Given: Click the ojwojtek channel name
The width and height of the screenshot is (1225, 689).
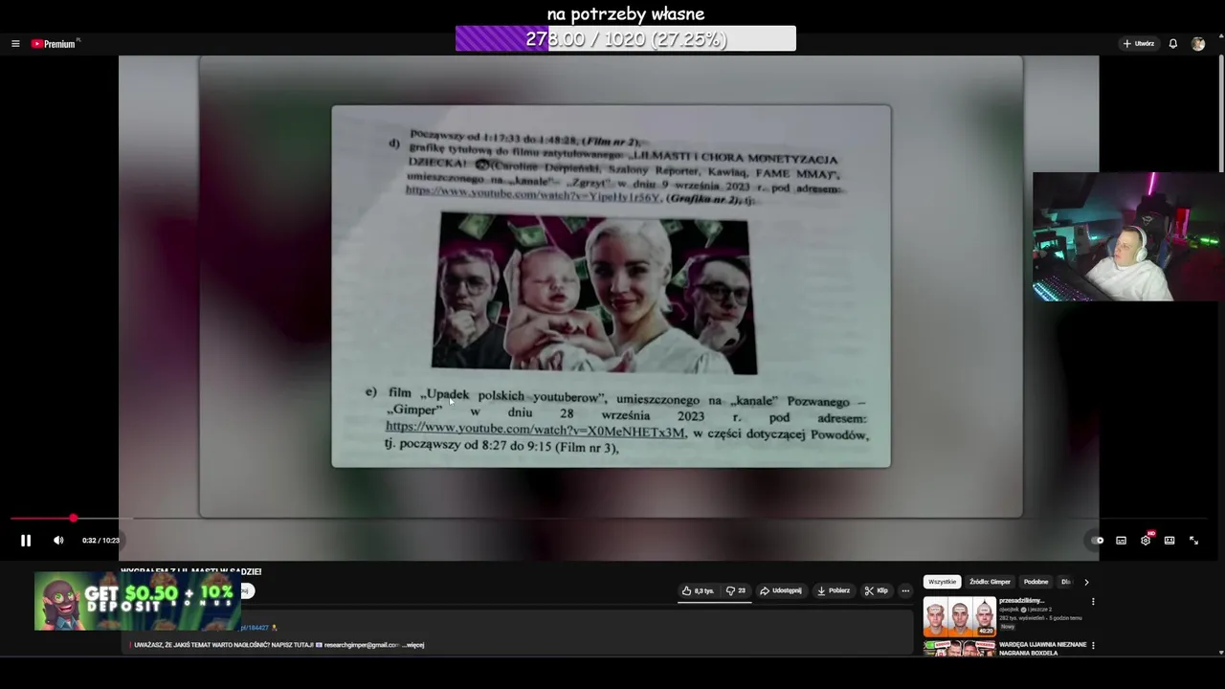Looking at the screenshot, I should pos(1010,609).
